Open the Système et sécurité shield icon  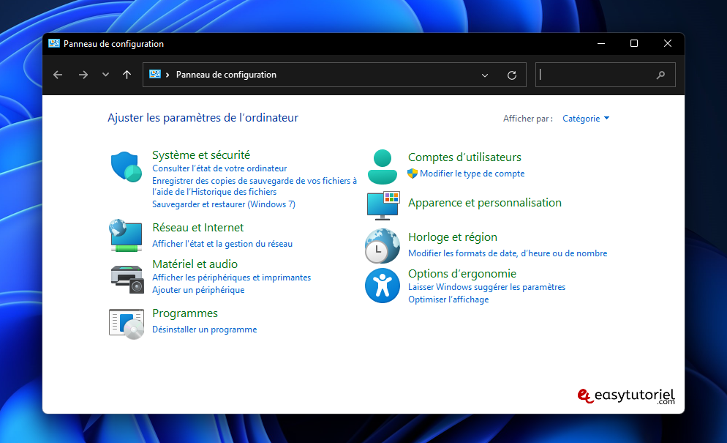(x=126, y=167)
